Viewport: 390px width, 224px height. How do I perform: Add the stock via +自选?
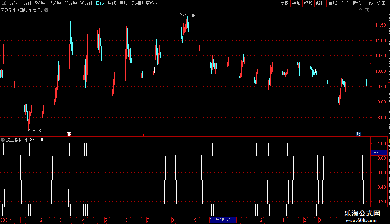[369, 3]
